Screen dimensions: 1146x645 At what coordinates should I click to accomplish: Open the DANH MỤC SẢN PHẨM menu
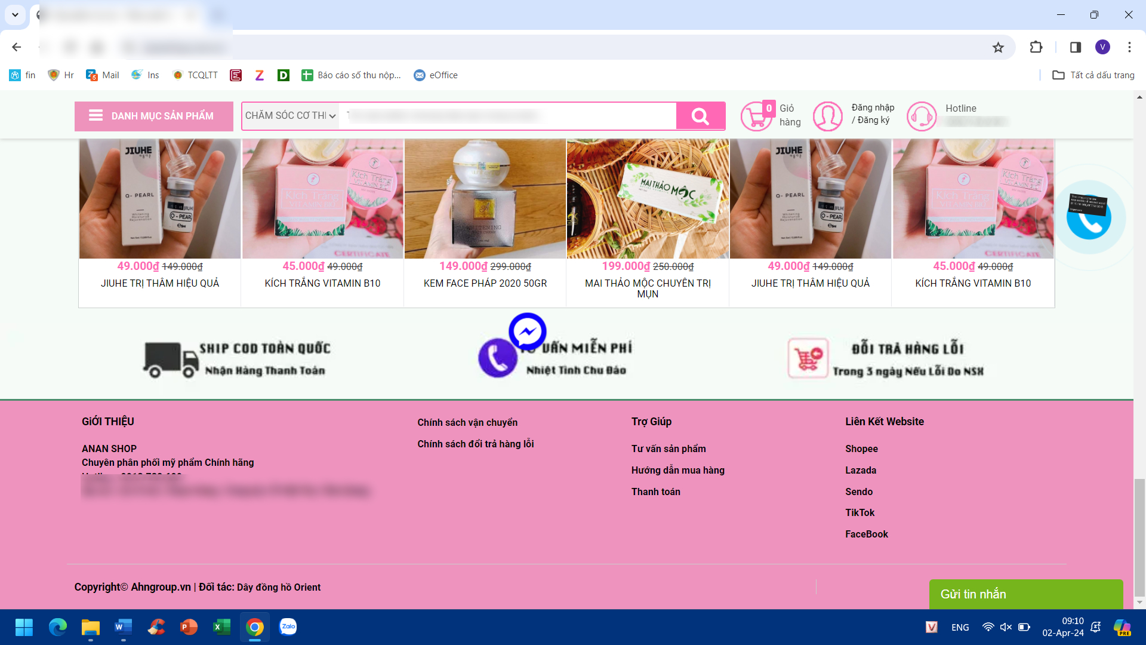[x=153, y=116]
